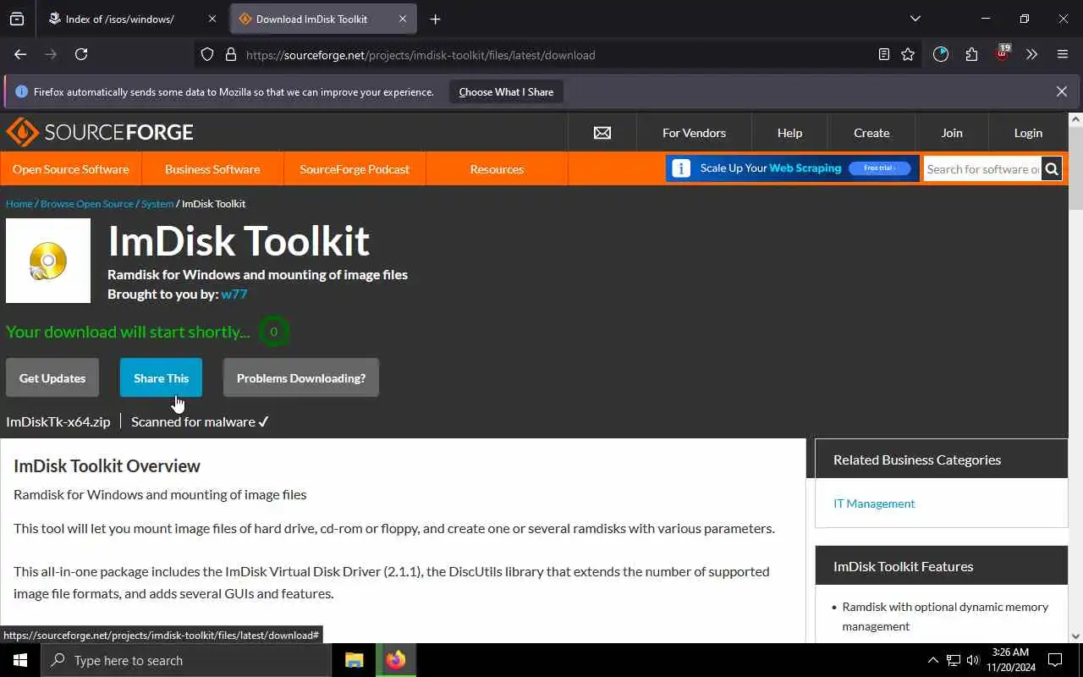The width and height of the screenshot is (1083, 677).
Task: Click the info icon in the notification bar
Action: click(x=22, y=91)
